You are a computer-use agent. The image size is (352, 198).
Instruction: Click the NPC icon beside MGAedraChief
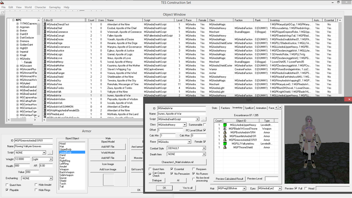pos(45,28)
